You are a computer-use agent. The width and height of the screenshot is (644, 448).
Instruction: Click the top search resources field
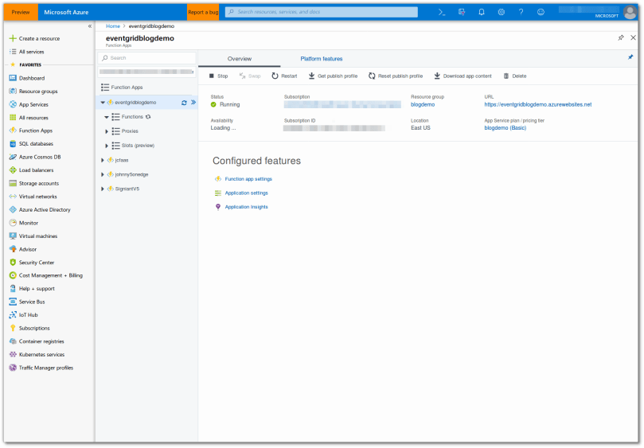point(321,12)
